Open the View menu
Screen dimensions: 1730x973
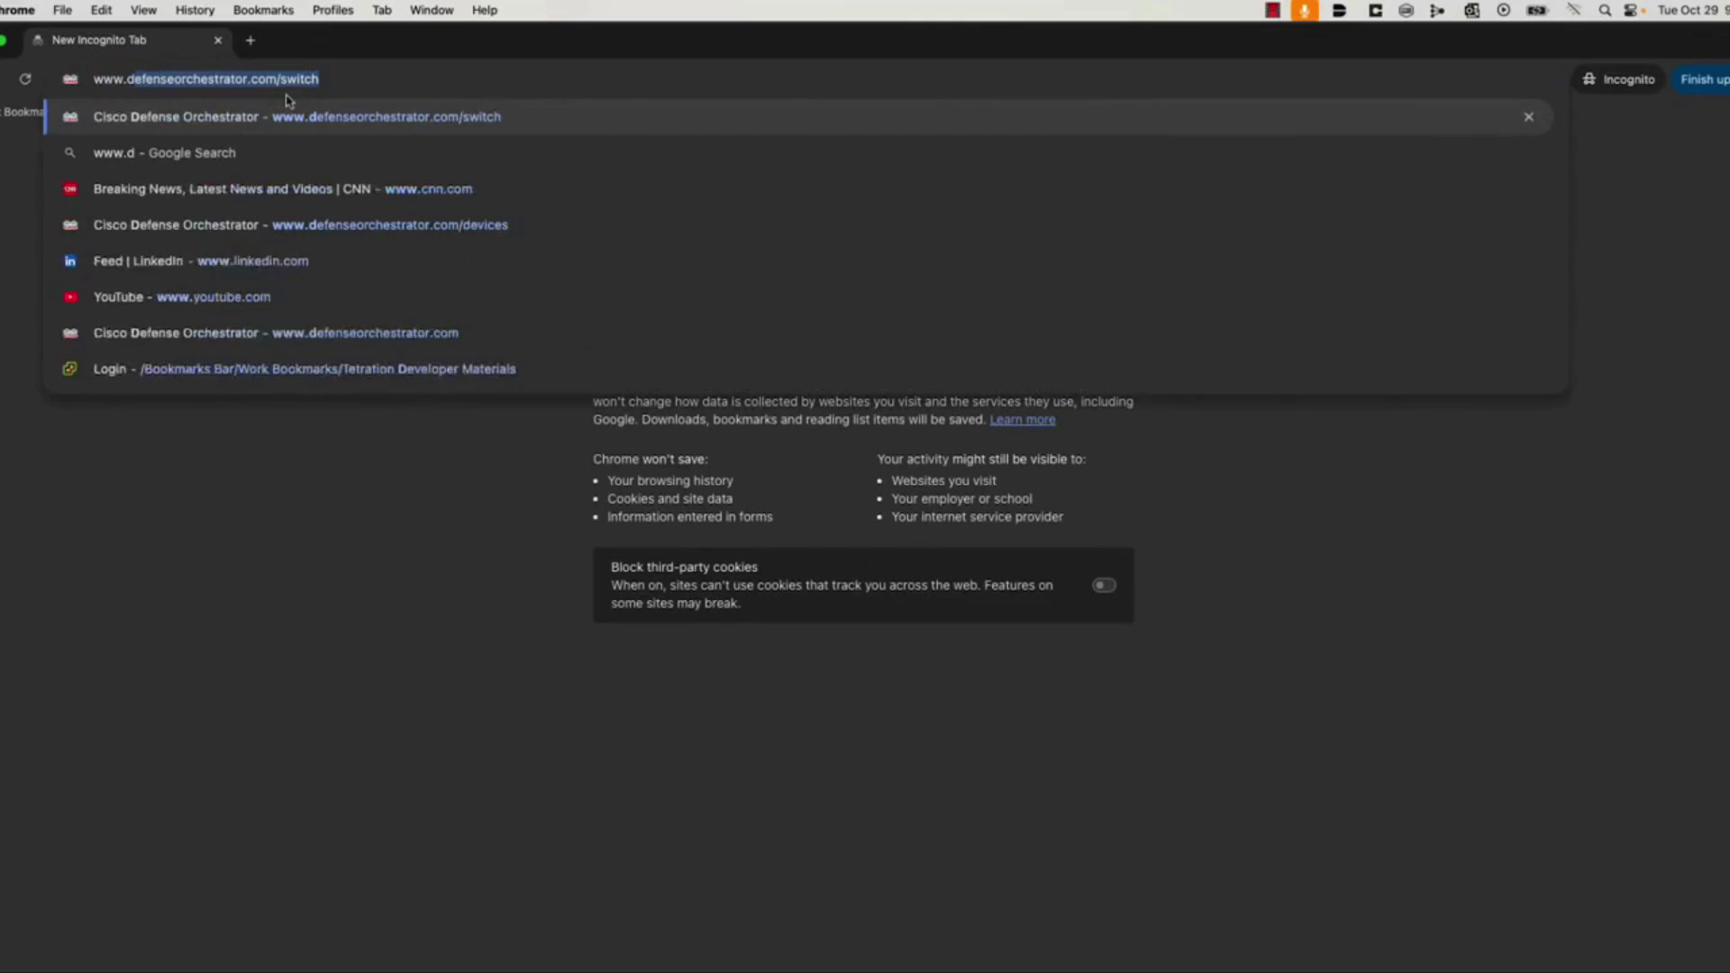click(x=143, y=10)
